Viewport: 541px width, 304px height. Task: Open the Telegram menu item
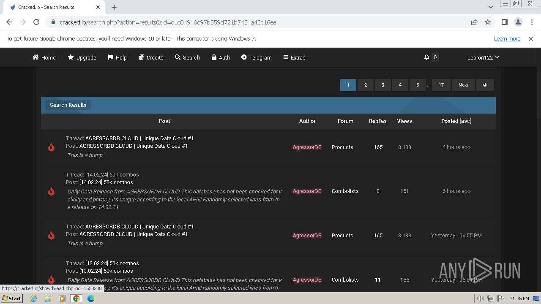pos(257,57)
